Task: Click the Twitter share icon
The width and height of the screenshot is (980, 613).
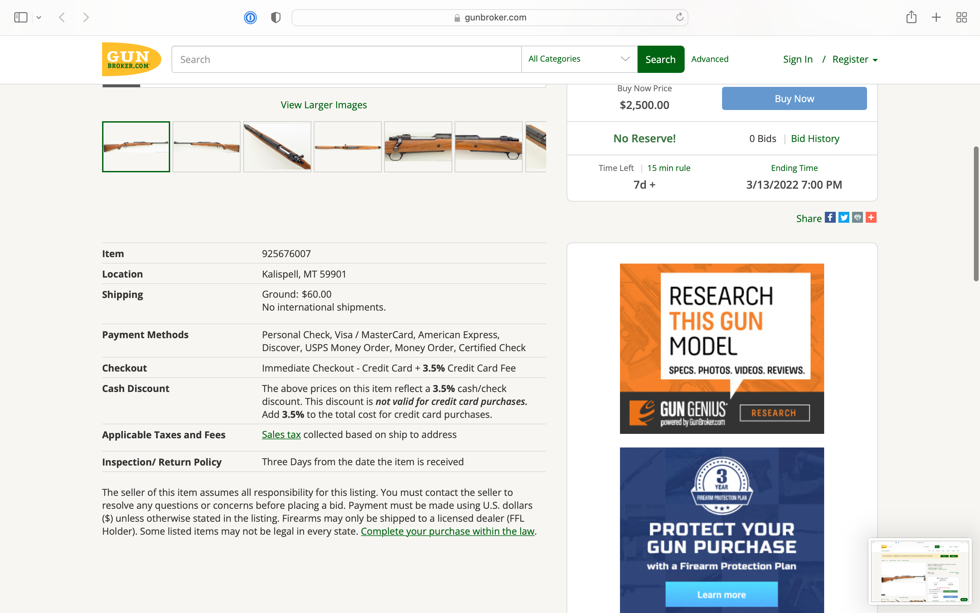Action: point(844,218)
